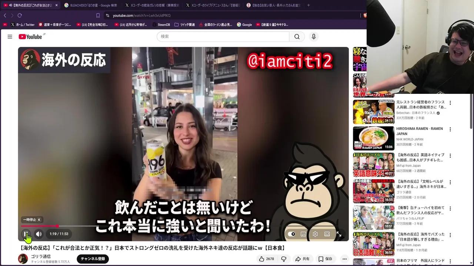Open 元レストラン経営者のフランス人両親 video thumbnail
This screenshot has width=474, height=266.
[x=373, y=112]
